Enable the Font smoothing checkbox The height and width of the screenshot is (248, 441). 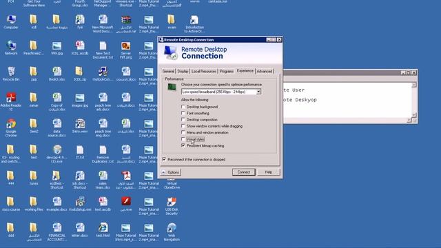183,113
